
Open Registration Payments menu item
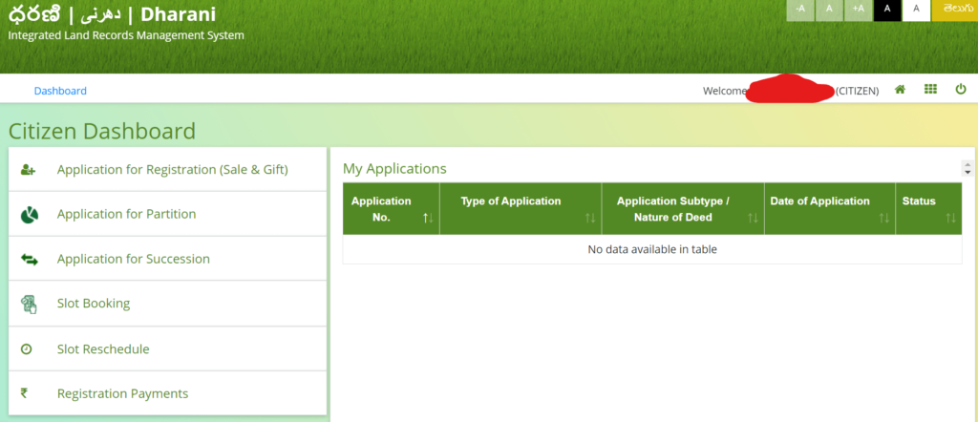click(168, 393)
